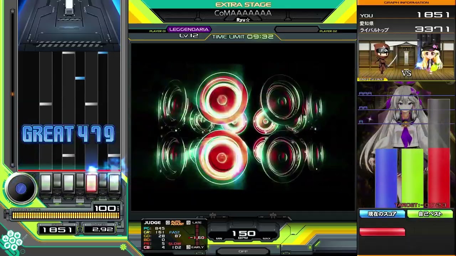The width and height of the screenshot is (456, 256).
Task: Click the PLAYER 02 label
Action: (328, 31)
